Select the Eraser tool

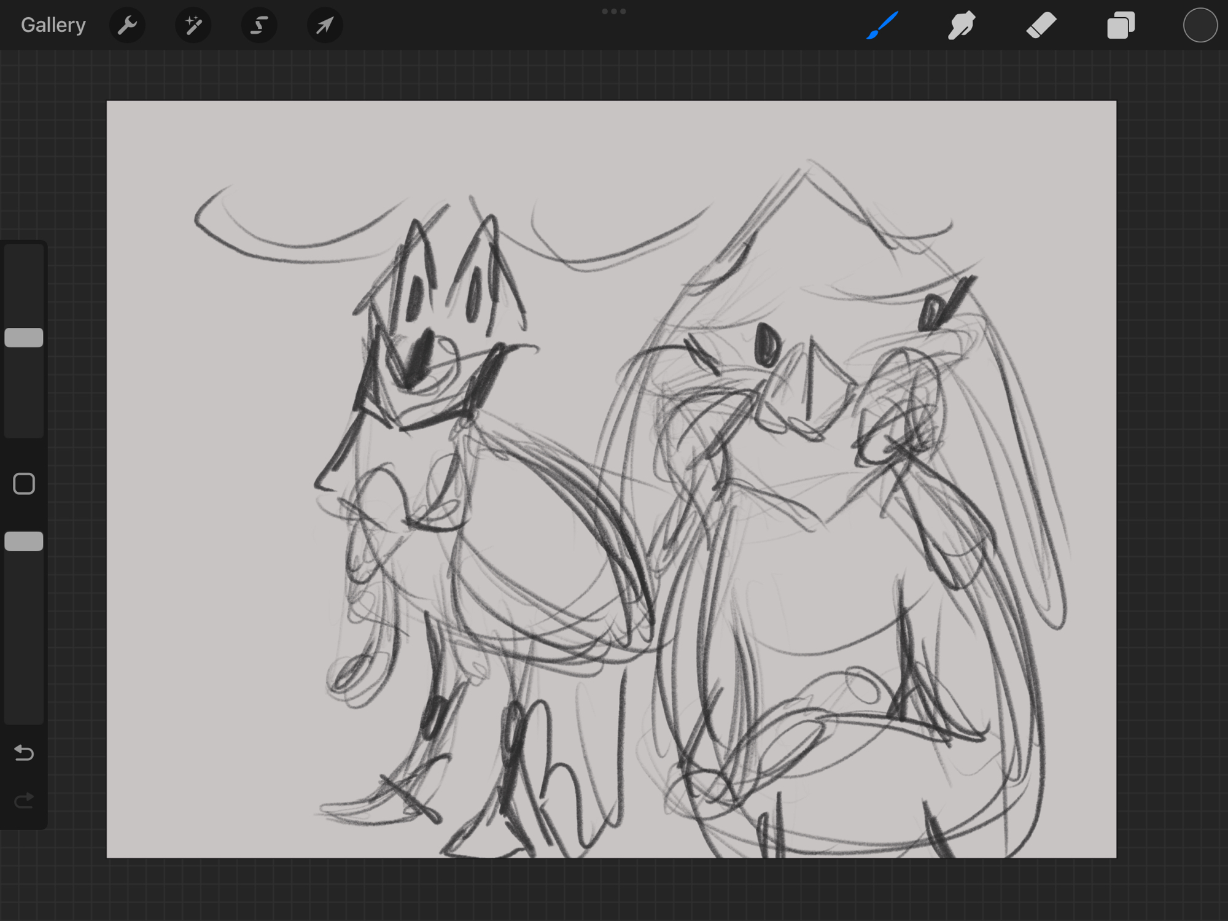pos(1041,25)
